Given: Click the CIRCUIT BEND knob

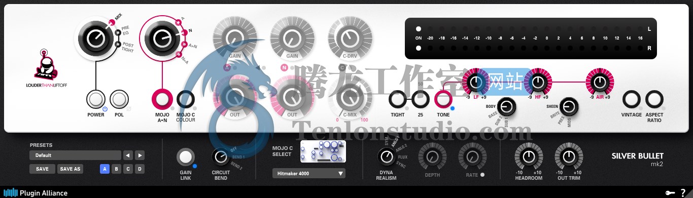Looking at the screenshot, I should (x=220, y=157).
